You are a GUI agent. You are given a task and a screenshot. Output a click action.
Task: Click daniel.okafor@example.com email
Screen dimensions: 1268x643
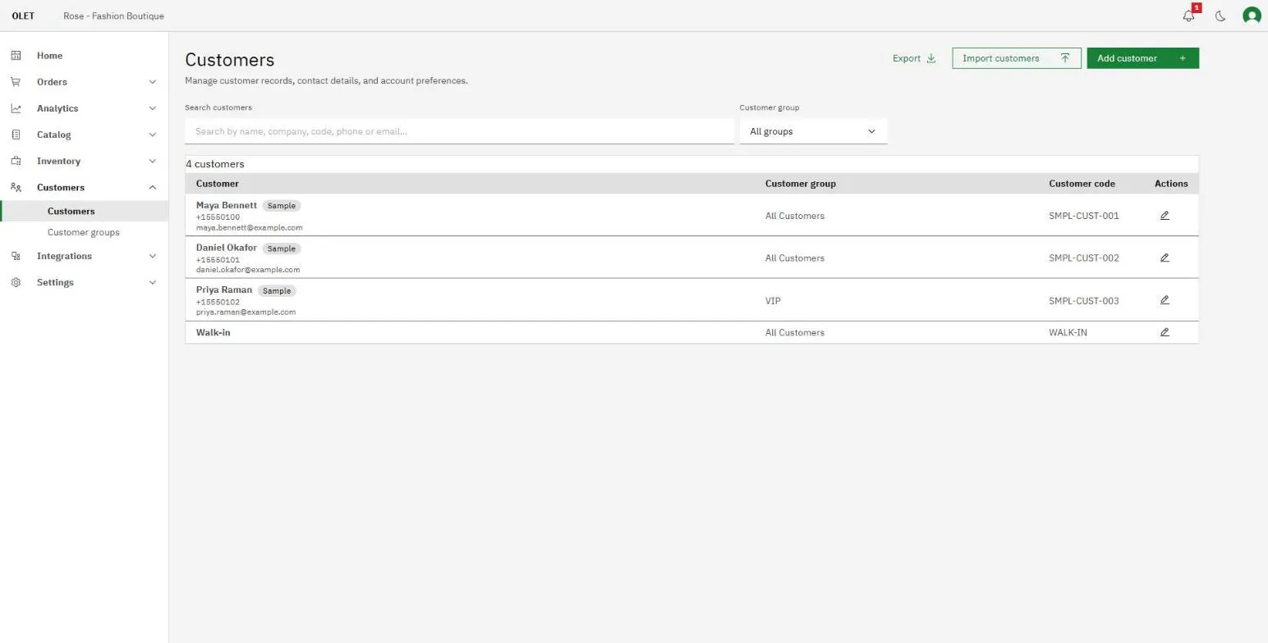point(248,269)
